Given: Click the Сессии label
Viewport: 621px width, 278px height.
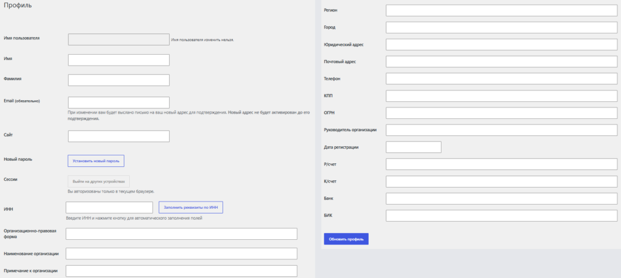Looking at the screenshot, I should tap(10, 179).
